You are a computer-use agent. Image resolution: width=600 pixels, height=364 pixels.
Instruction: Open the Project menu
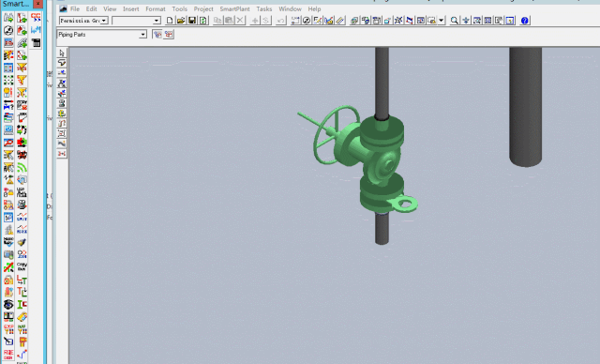pyautogui.click(x=203, y=8)
